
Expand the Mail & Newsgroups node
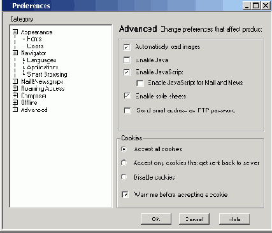tap(15, 81)
